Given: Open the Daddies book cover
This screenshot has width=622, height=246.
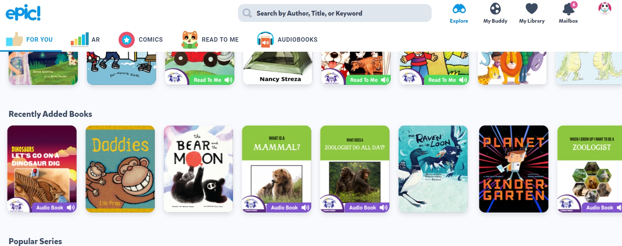Looking at the screenshot, I should [120, 169].
